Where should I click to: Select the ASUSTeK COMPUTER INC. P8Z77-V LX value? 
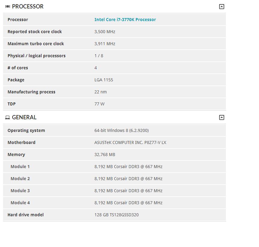pyautogui.click(x=130, y=142)
